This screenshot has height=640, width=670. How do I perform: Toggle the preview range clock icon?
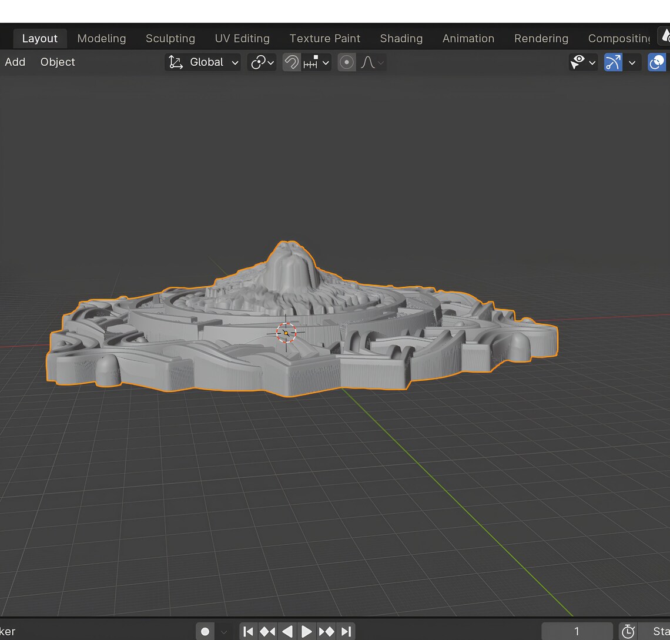tap(628, 631)
